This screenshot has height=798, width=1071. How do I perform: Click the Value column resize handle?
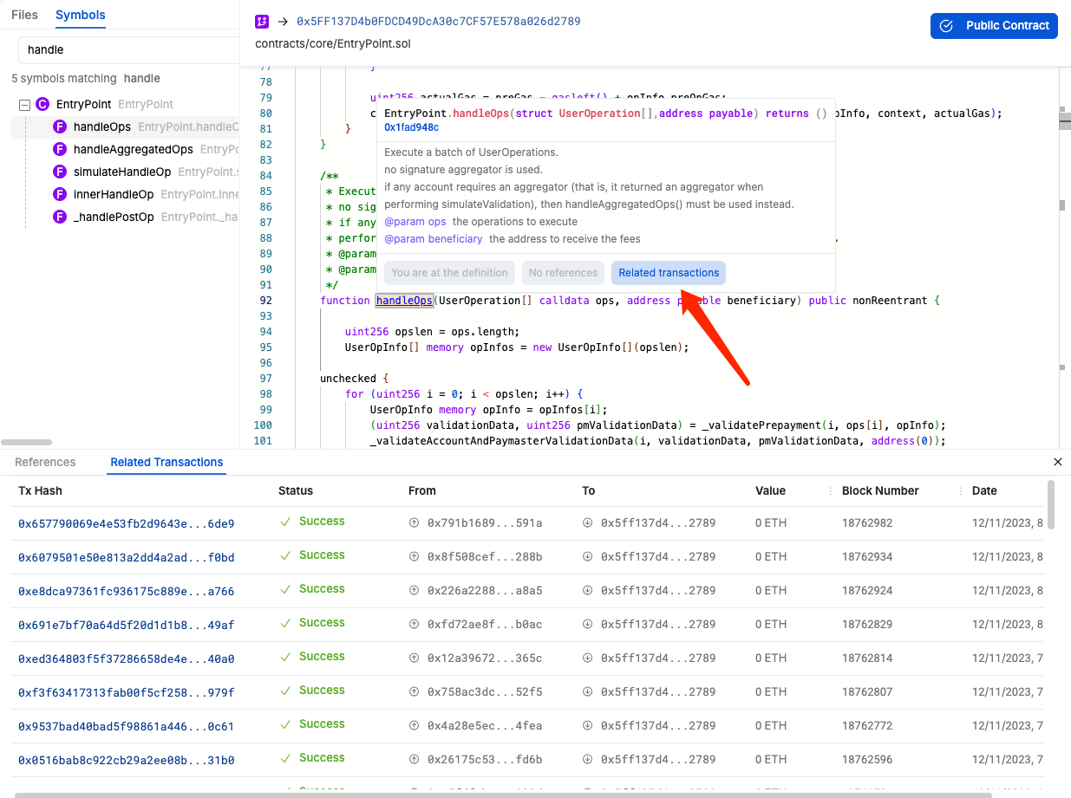[x=832, y=491]
